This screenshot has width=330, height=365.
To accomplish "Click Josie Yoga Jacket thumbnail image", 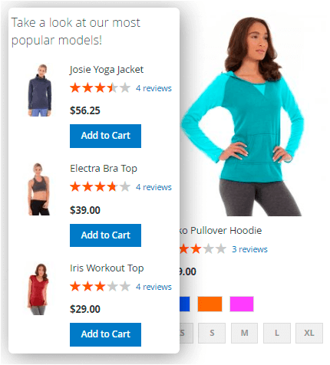I will [40, 90].
